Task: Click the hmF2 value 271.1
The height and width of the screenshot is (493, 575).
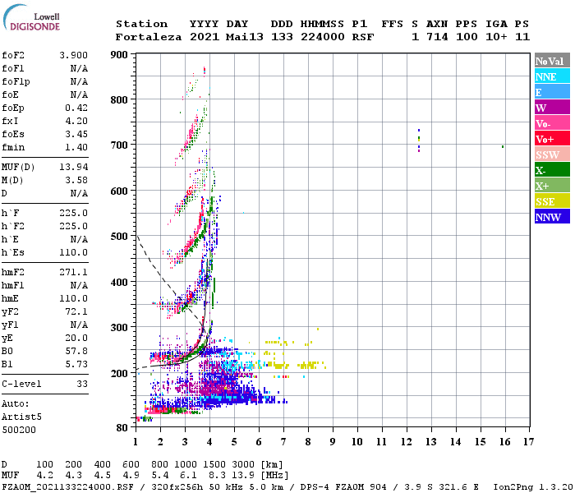Action: 74,272
